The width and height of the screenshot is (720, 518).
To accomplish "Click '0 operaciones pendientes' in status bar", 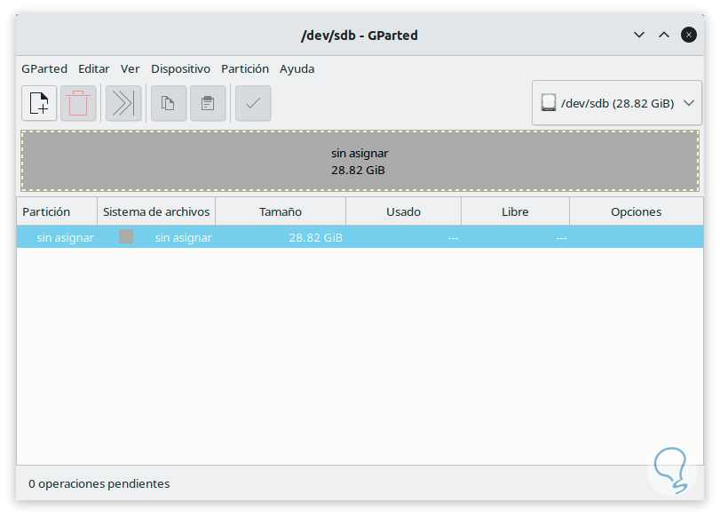I will click(99, 483).
